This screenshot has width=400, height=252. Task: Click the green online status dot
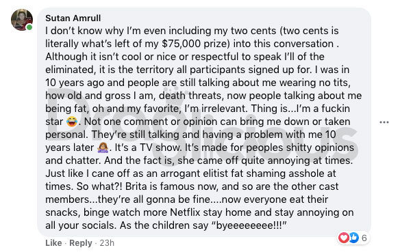click(x=29, y=27)
